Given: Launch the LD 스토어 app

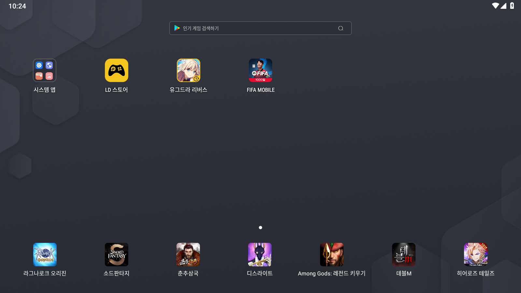Looking at the screenshot, I should click(117, 70).
